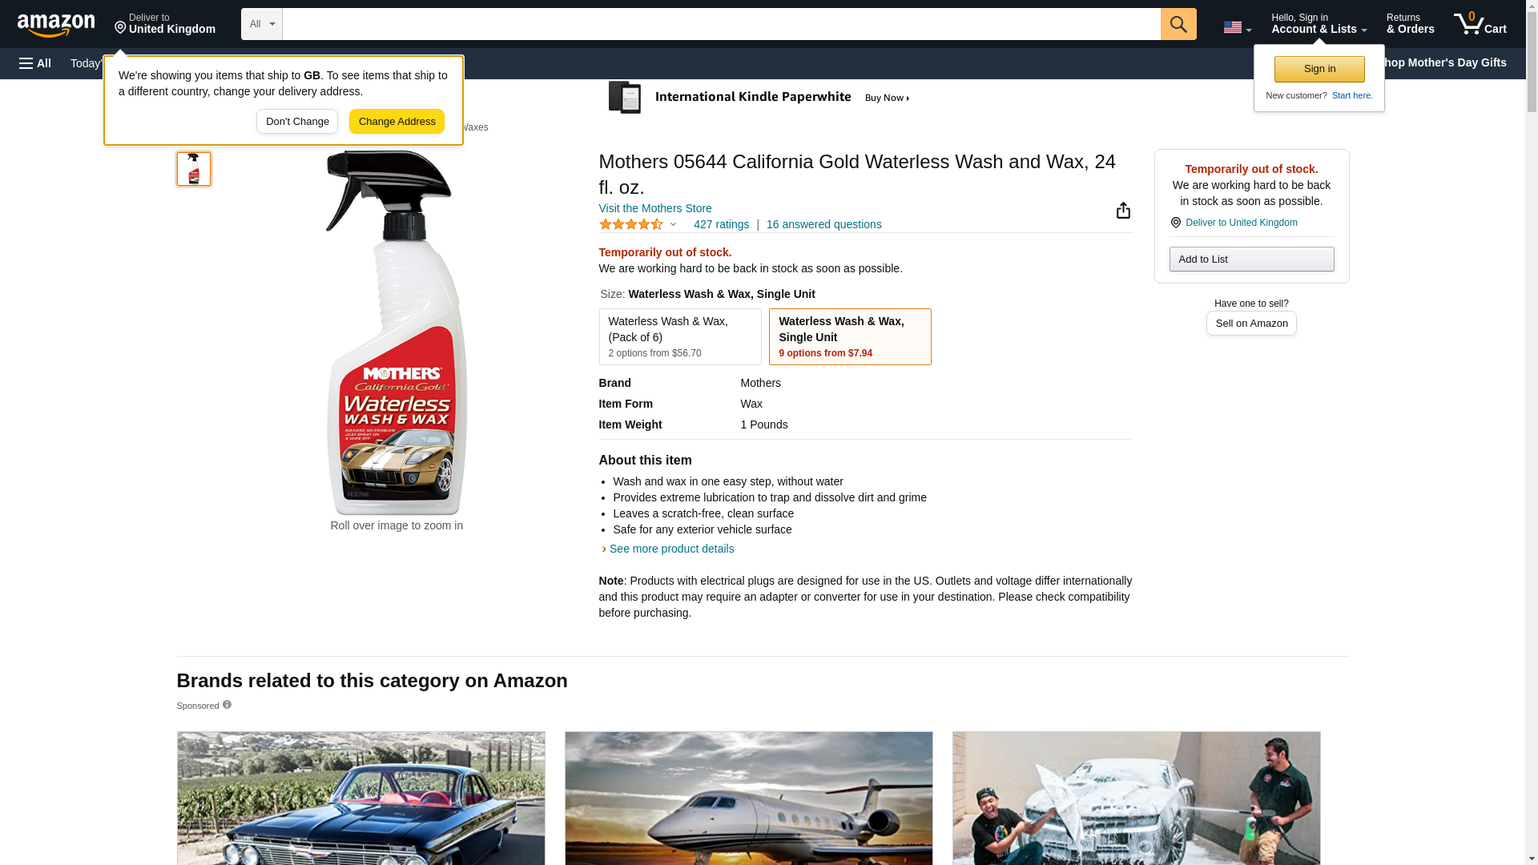Click the International Kindle Paperwhite banner
The height and width of the screenshot is (865, 1538).
[759, 98]
